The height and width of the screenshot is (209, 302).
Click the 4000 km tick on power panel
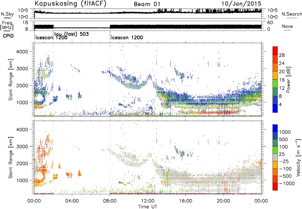[22, 52]
